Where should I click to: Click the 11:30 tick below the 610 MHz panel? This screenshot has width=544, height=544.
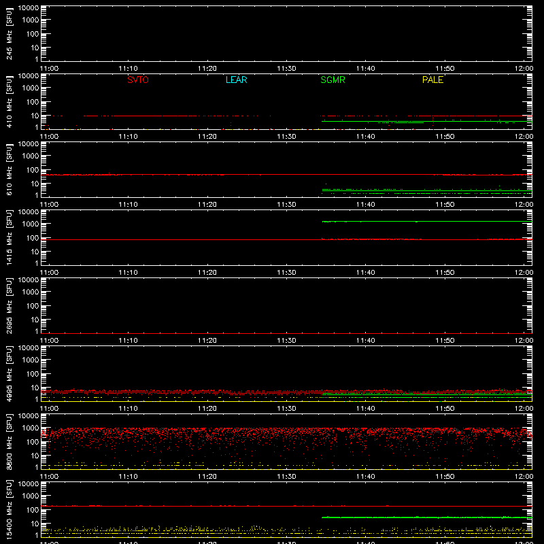(x=286, y=205)
